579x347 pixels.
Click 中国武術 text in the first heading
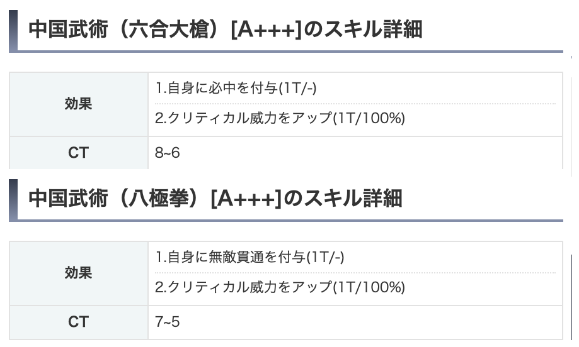click(x=69, y=30)
